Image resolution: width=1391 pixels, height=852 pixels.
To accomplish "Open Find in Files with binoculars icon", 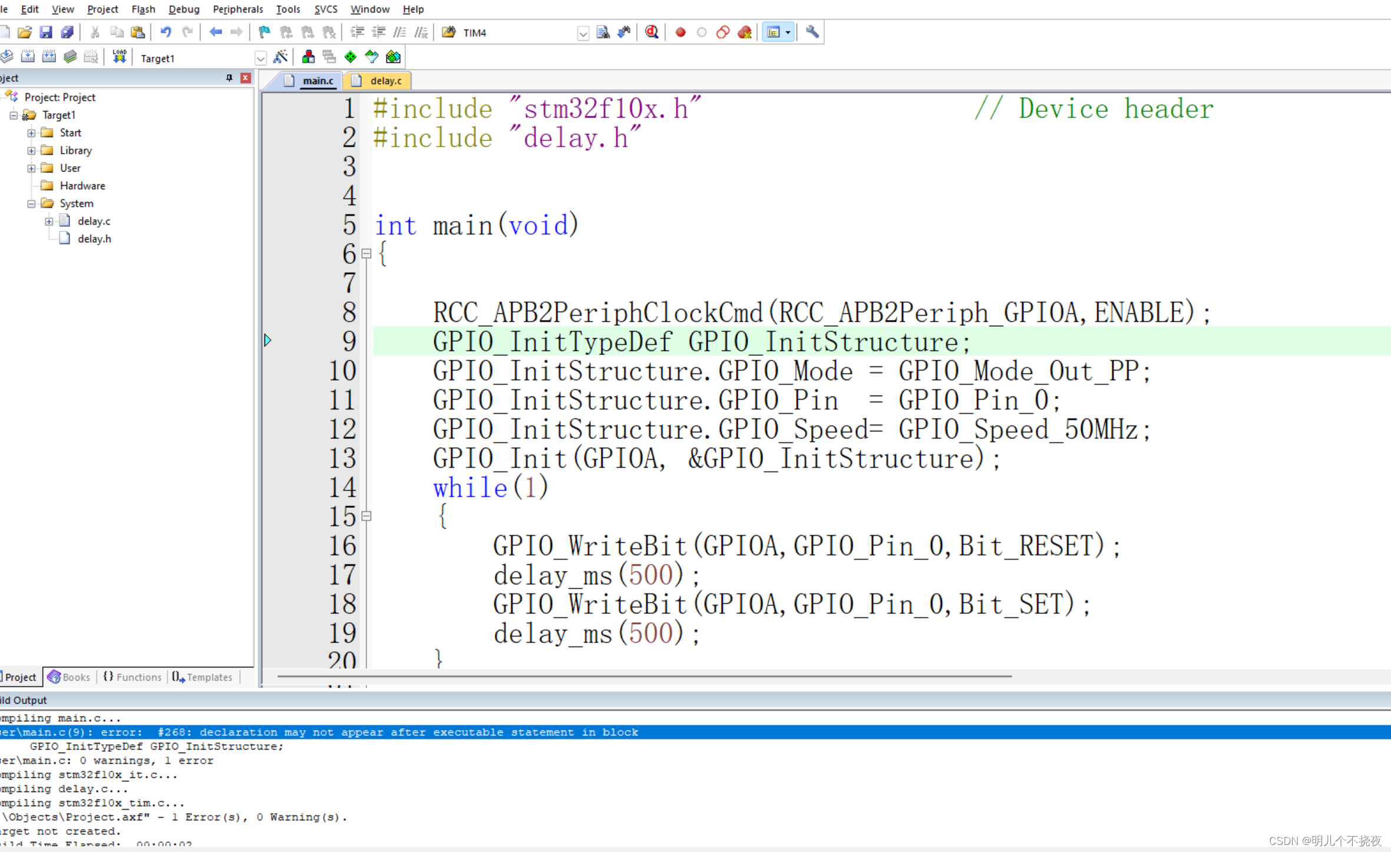I will click(x=603, y=32).
